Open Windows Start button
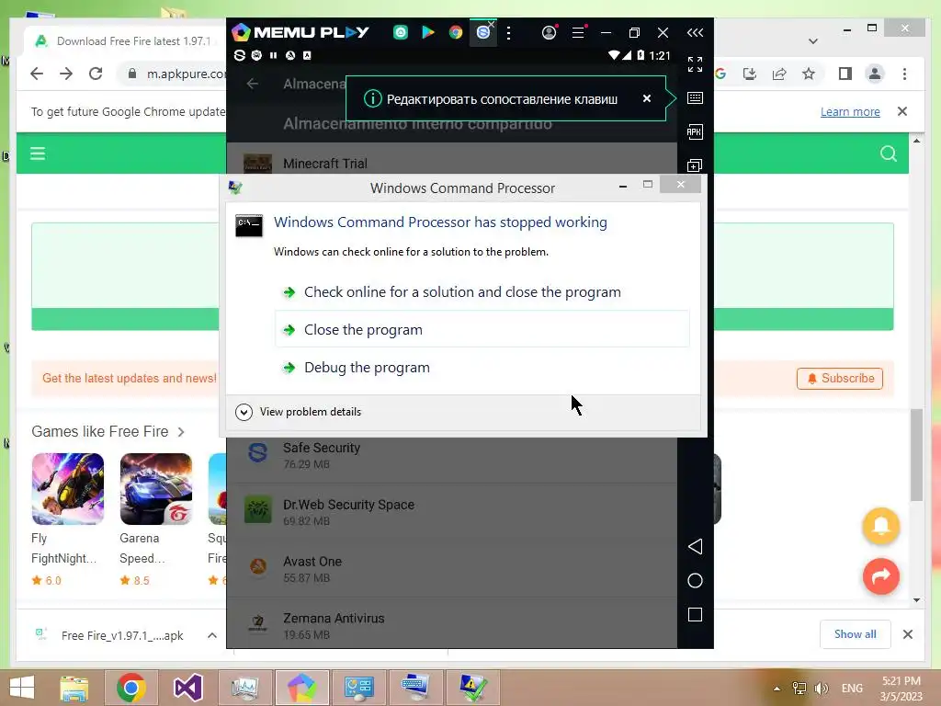 [22, 688]
